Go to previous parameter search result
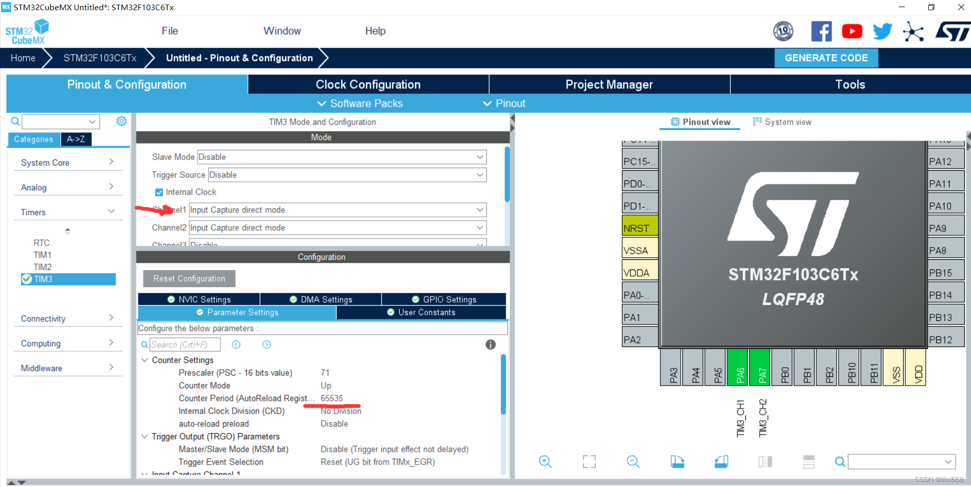Screen dimensions: 971x487 click(236, 345)
